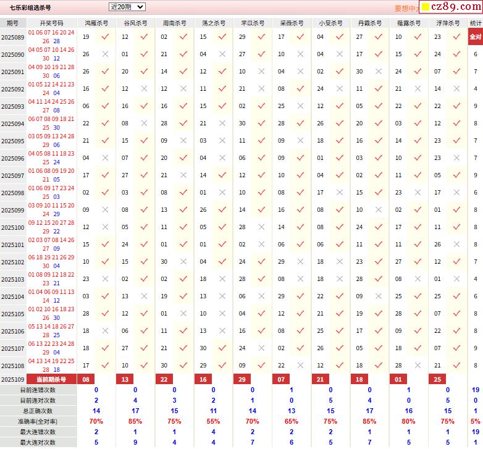Click the 丹霞 X mark in row 2025099

[x=379, y=210]
